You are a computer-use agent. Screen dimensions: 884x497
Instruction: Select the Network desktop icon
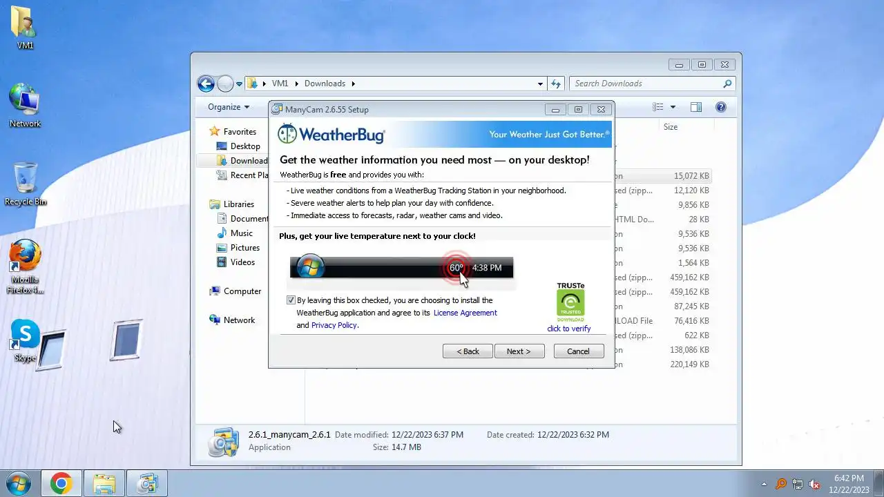pos(25,106)
